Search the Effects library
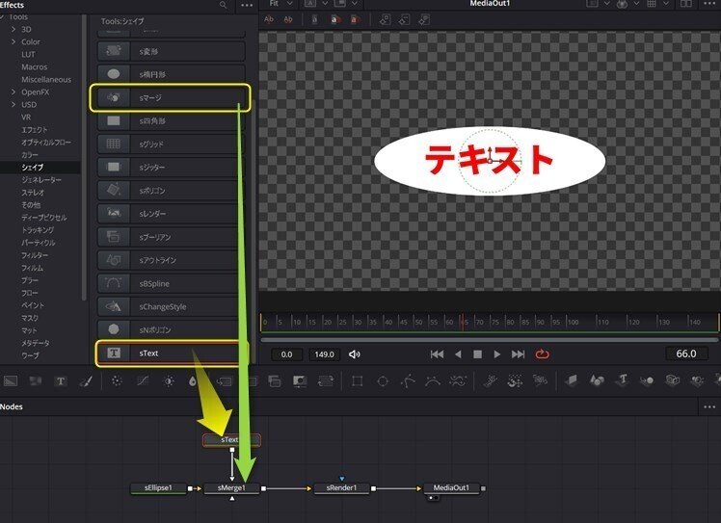This screenshot has width=721, height=523. coord(223,5)
